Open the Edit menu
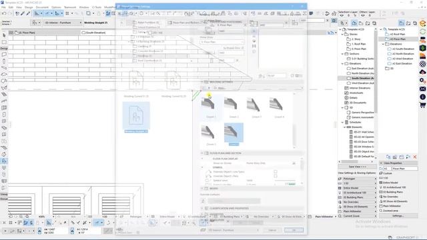Viewport: 427px width, 240px height. click(x=11, y=7)
